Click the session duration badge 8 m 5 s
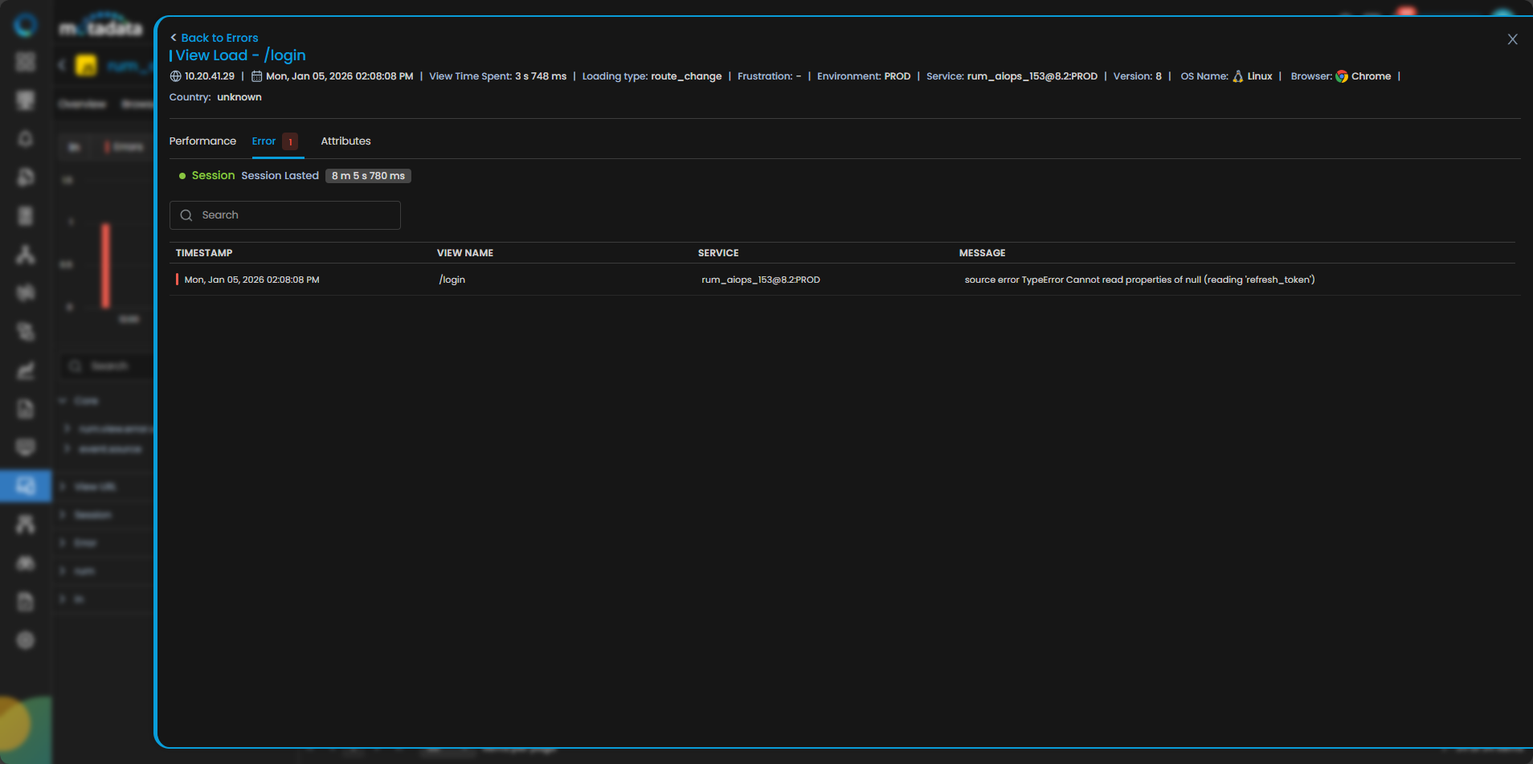This screenshot has height=764, width=1533. pos(368,176)
